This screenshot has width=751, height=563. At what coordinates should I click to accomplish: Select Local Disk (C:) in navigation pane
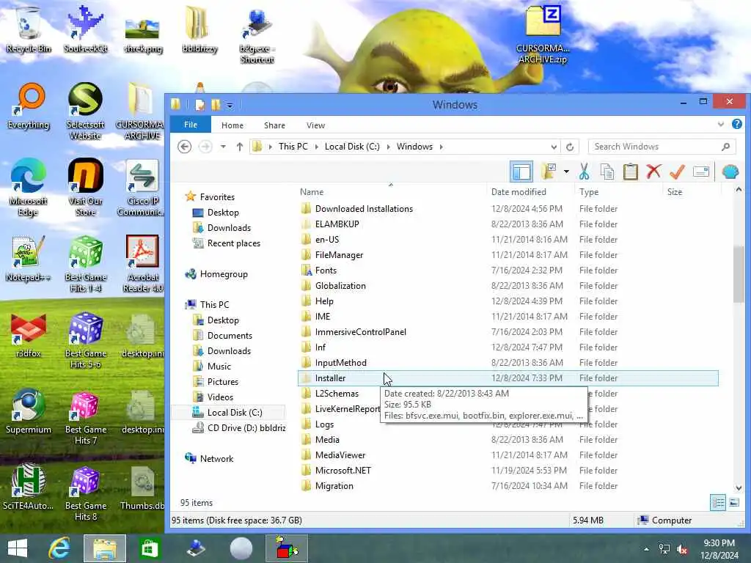pyautogui.click(x=234, y=412)
